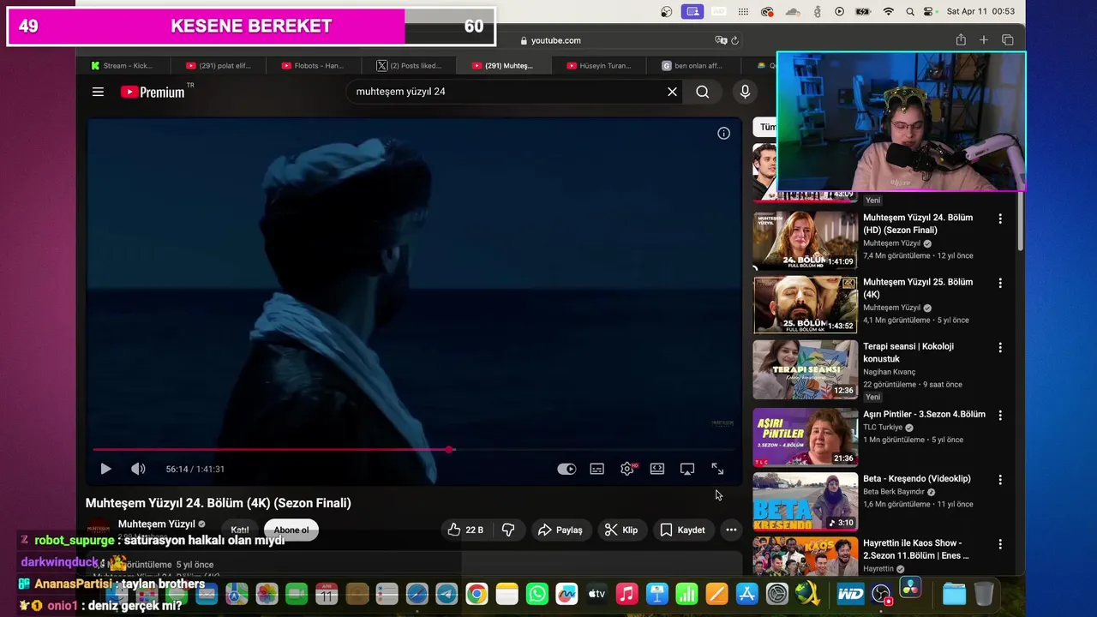
Task: Open the info card icon on the video
Action: coord(723,133)
